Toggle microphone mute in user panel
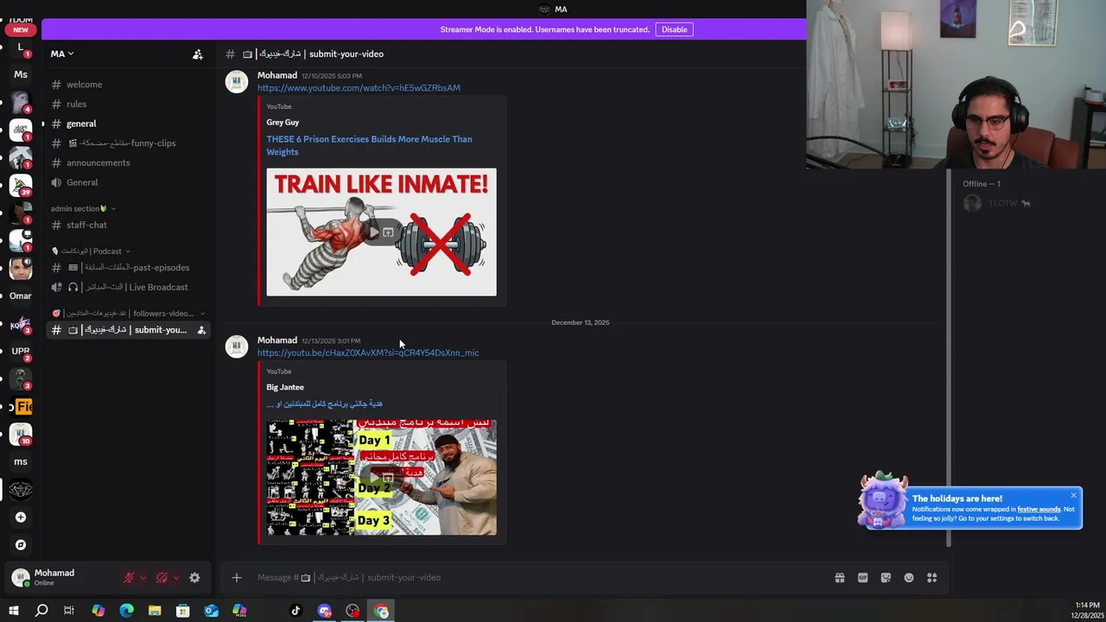Screen dimensions: 1106x622 129,578
